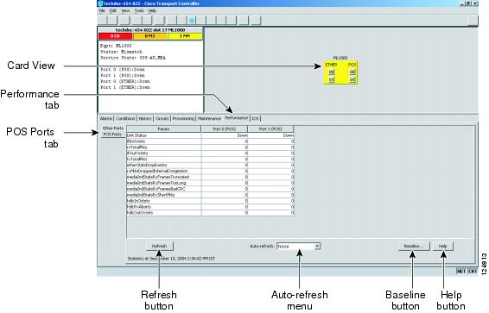The height and width of the screenshot is (313, 489).
Task: Select POS port 00 on ML1000 card graphic
Action: [352, 72]
